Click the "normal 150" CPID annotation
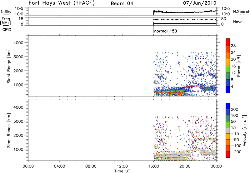Viewport: 250px width, 173px height. [x=166, y=31]
